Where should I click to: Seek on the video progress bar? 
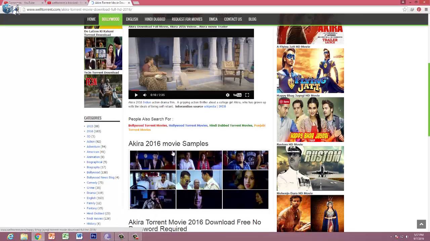tap(191, 90)
